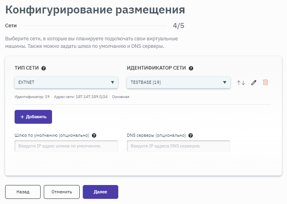
Task: Cancel setup via Отменить button
Action: (x=61, y=192)
